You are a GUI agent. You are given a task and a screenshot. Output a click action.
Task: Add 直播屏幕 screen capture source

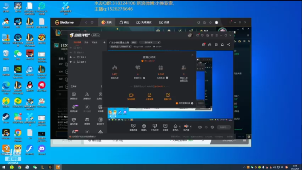tap(133, 127)
